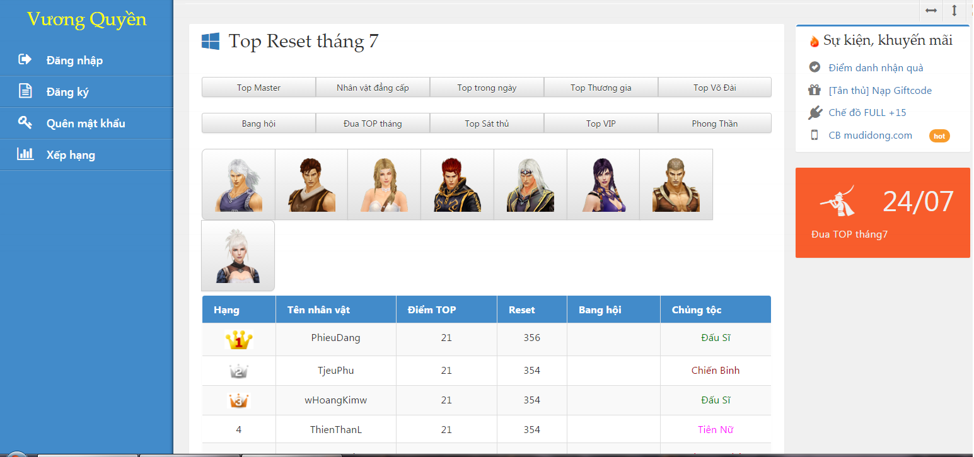This screenshot has width=974, height=457.
Task: Click the document icon beside Đăng ký
Action: click(25, 91)
